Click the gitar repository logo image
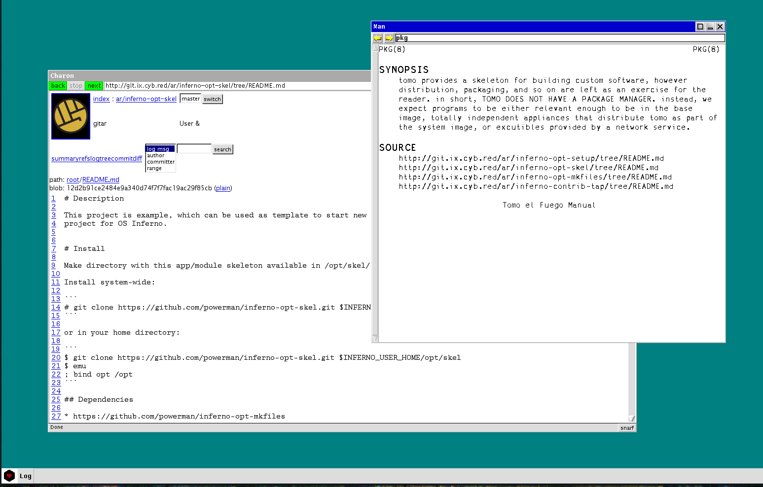This screenshot has width=763, height=487. [71, 116]
